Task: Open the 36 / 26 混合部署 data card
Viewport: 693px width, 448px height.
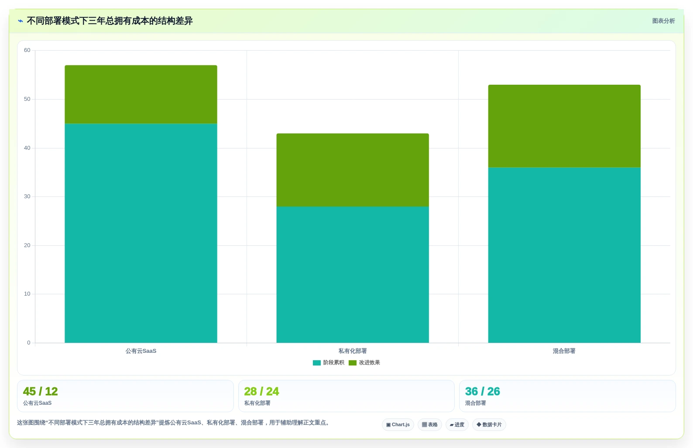Action: (567, 396)
